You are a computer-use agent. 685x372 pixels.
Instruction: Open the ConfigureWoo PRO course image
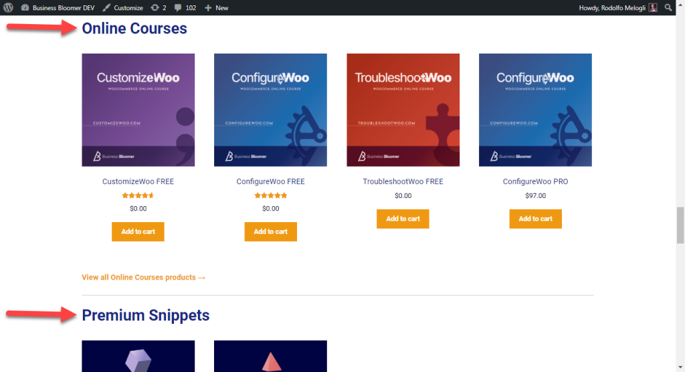[535, 110]
